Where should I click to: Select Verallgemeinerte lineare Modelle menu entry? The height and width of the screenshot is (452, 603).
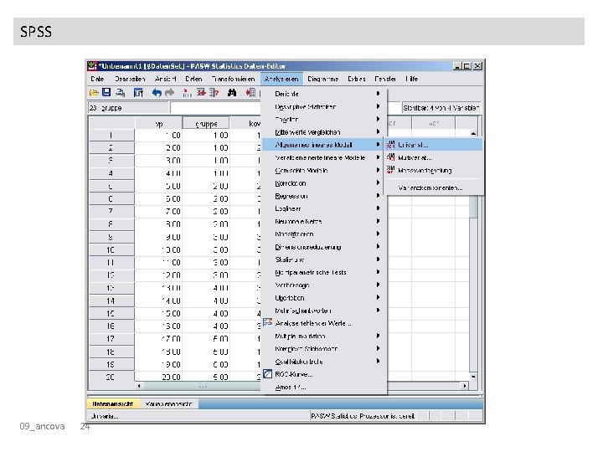[x=322, y=157]
